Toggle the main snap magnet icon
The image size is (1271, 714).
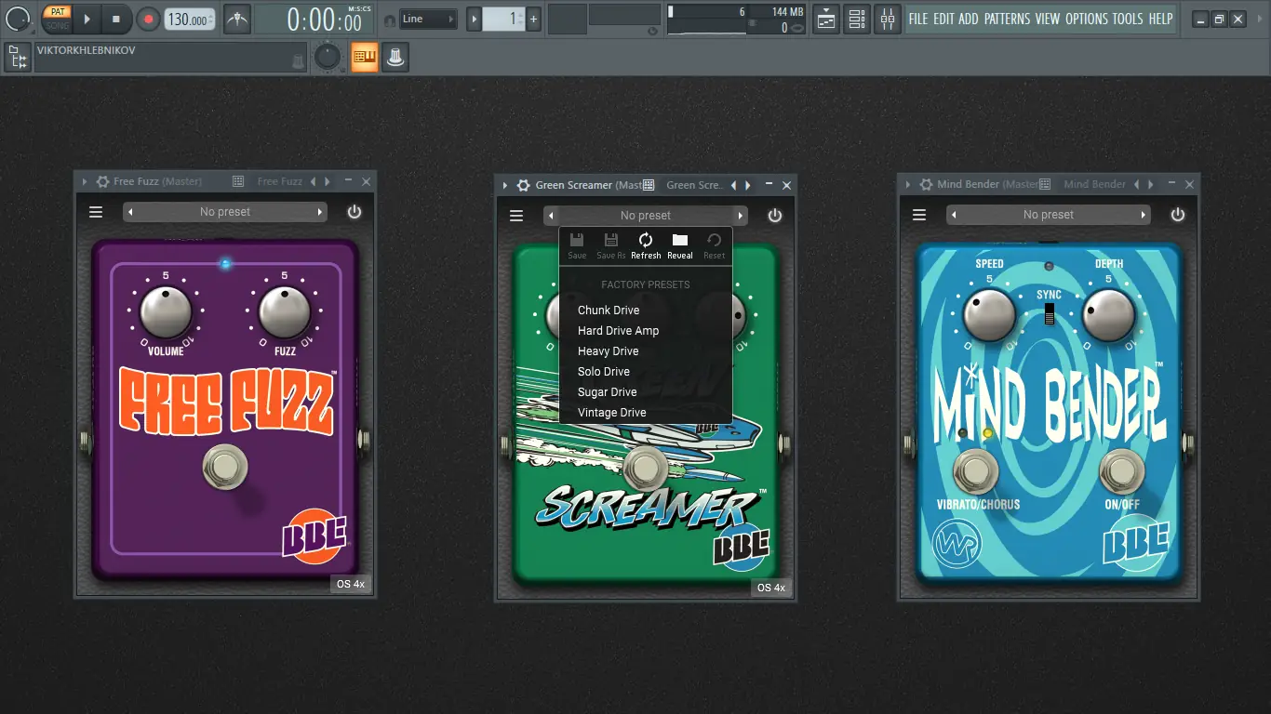coord(389,20)
